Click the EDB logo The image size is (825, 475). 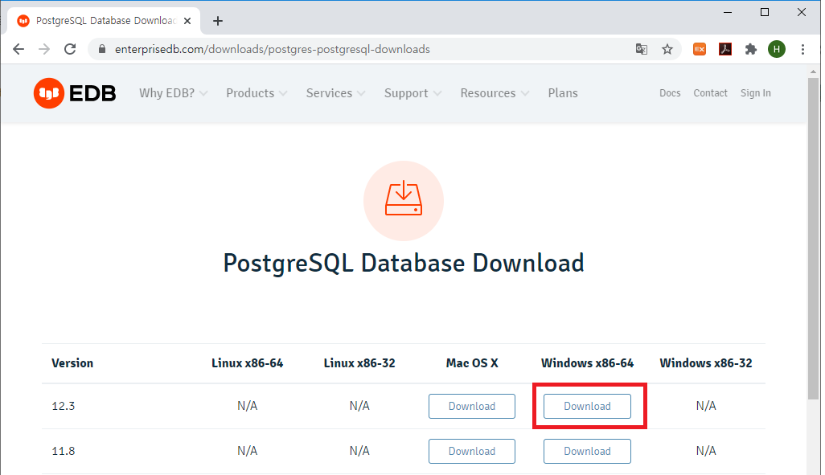75,93
